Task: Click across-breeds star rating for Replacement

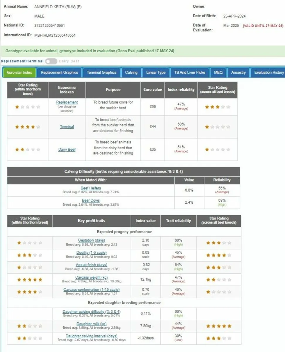Action: click(218, 107)
